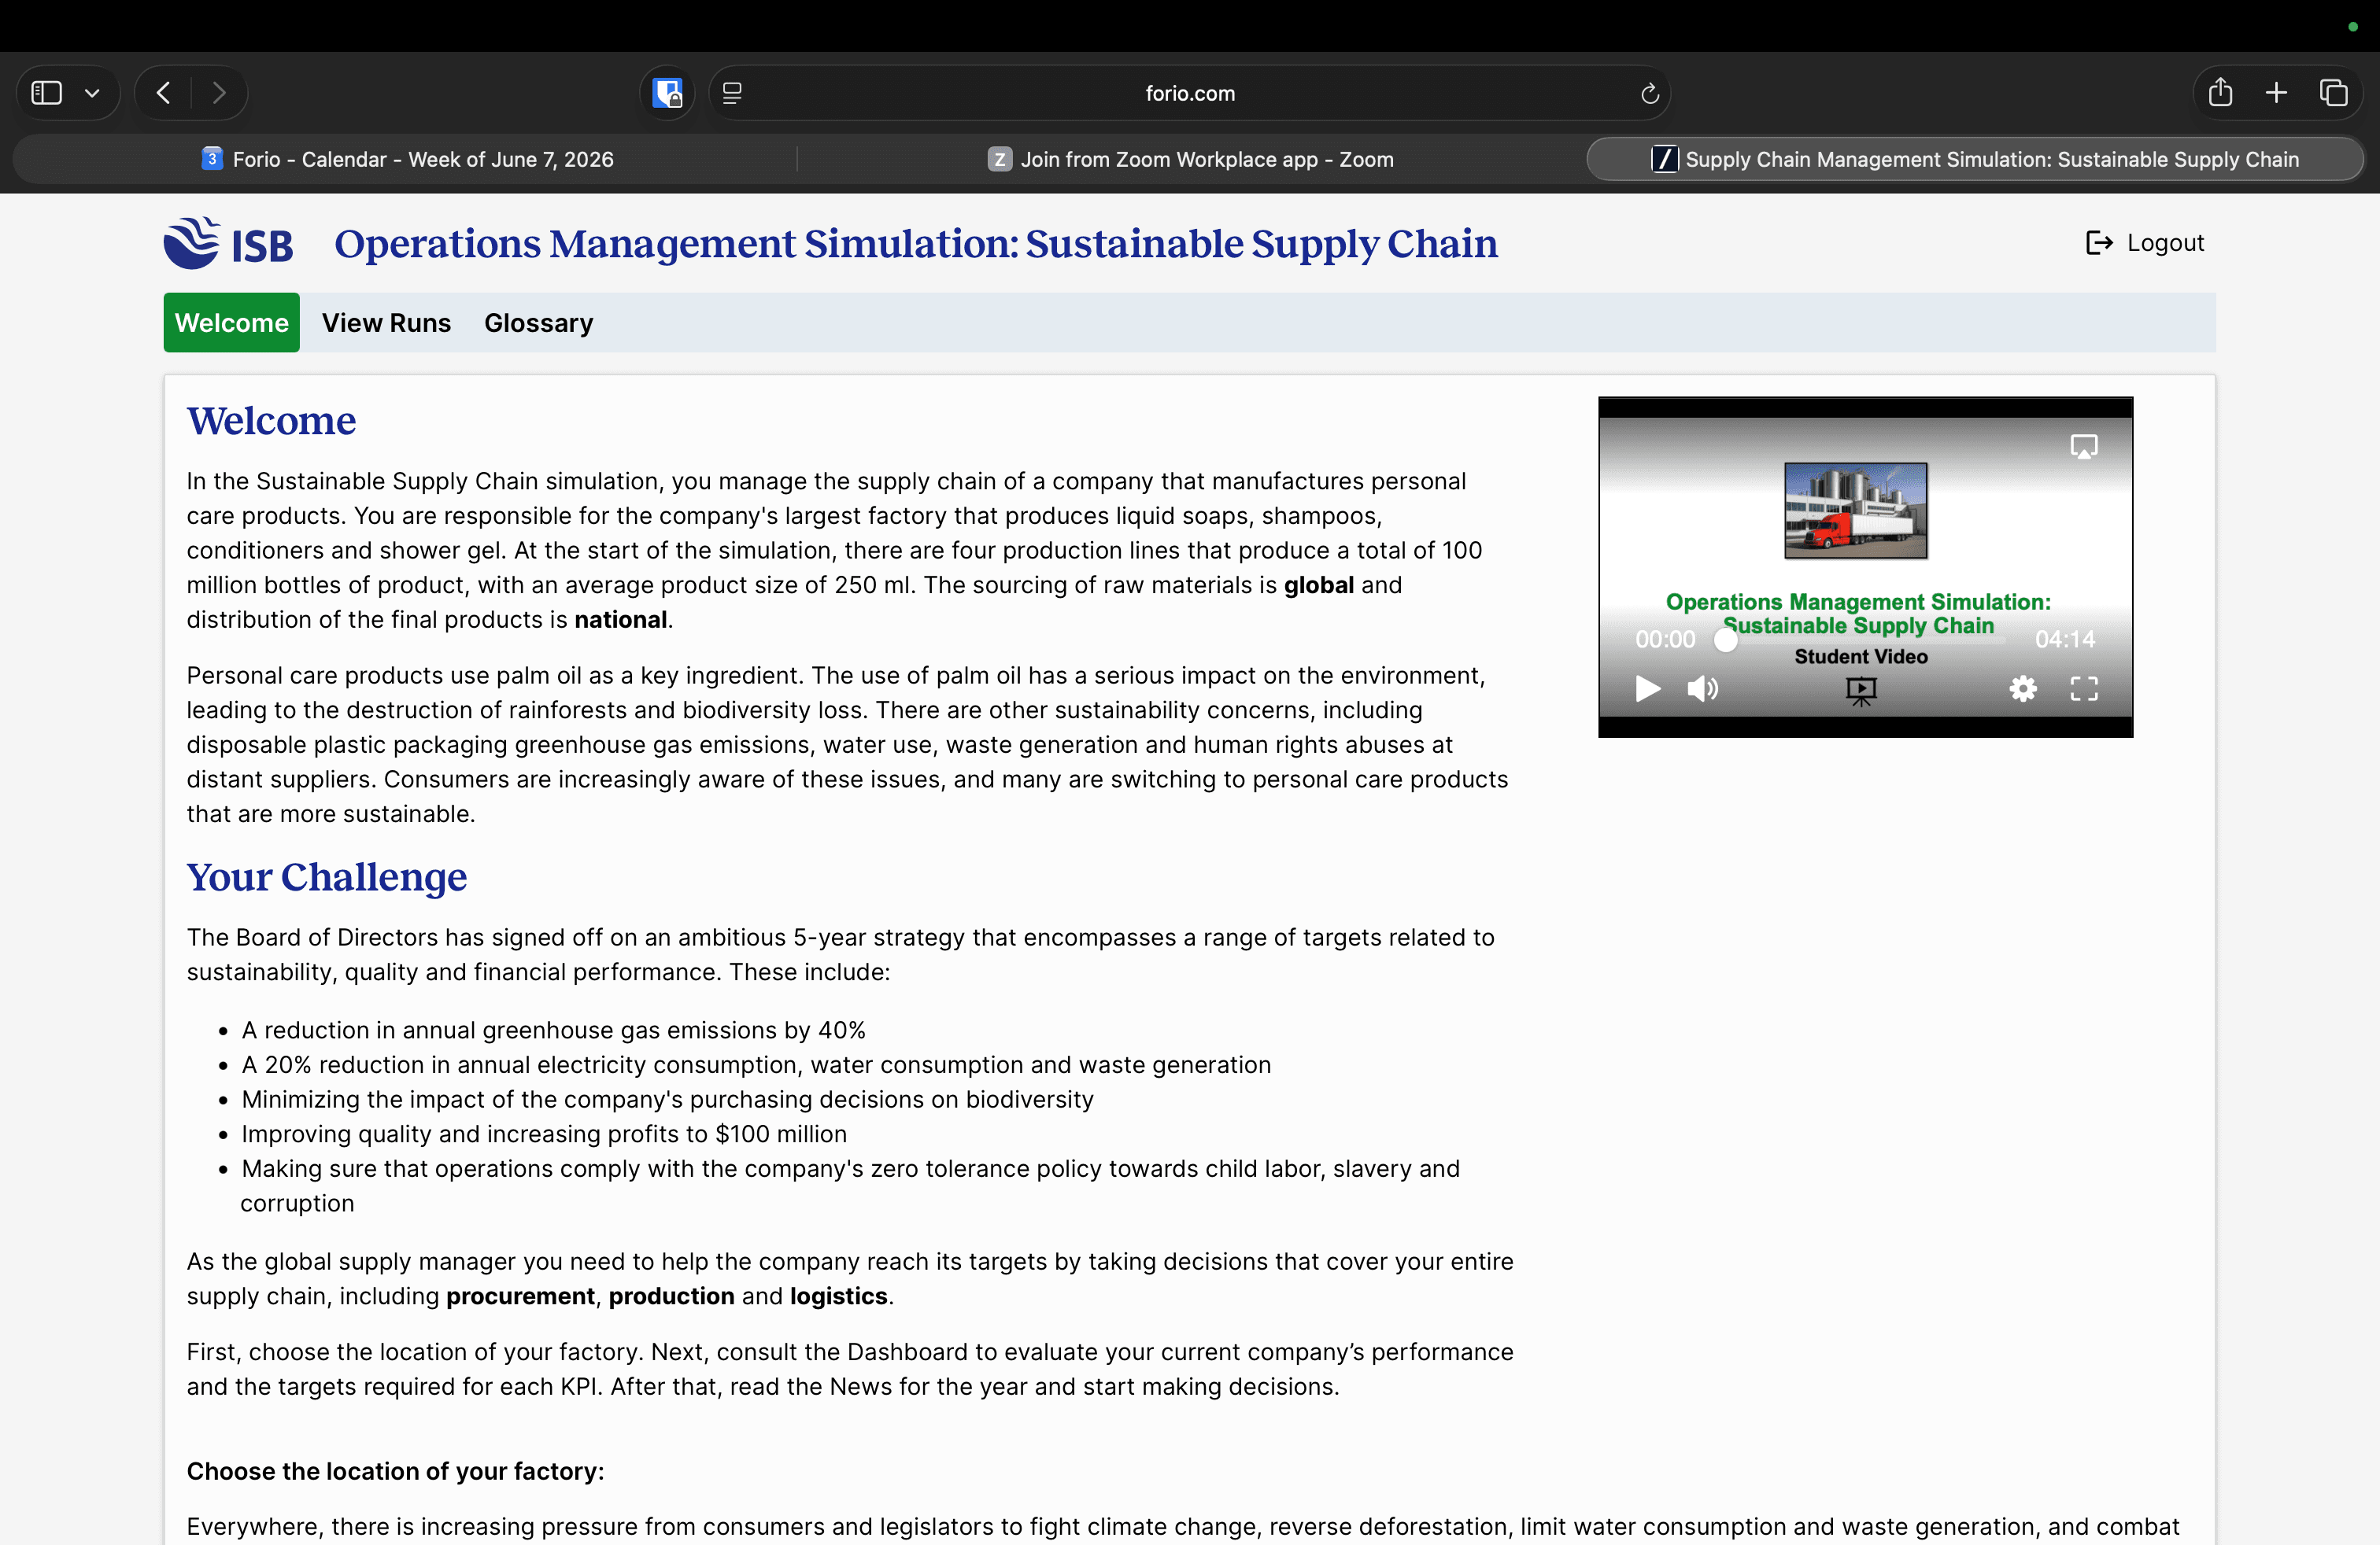Open the View Runs tab
The height and width of the screenshot is (1545, 2380).
(386, 323)
